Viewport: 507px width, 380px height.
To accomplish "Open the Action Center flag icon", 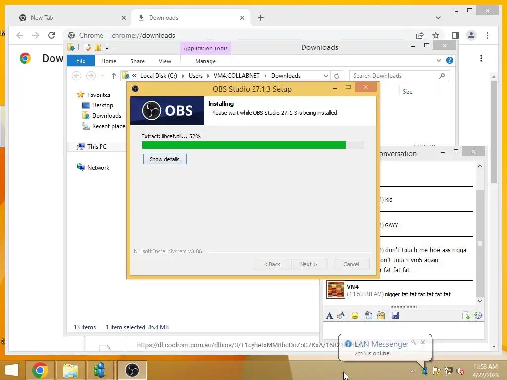I will [x=437, y=371].
